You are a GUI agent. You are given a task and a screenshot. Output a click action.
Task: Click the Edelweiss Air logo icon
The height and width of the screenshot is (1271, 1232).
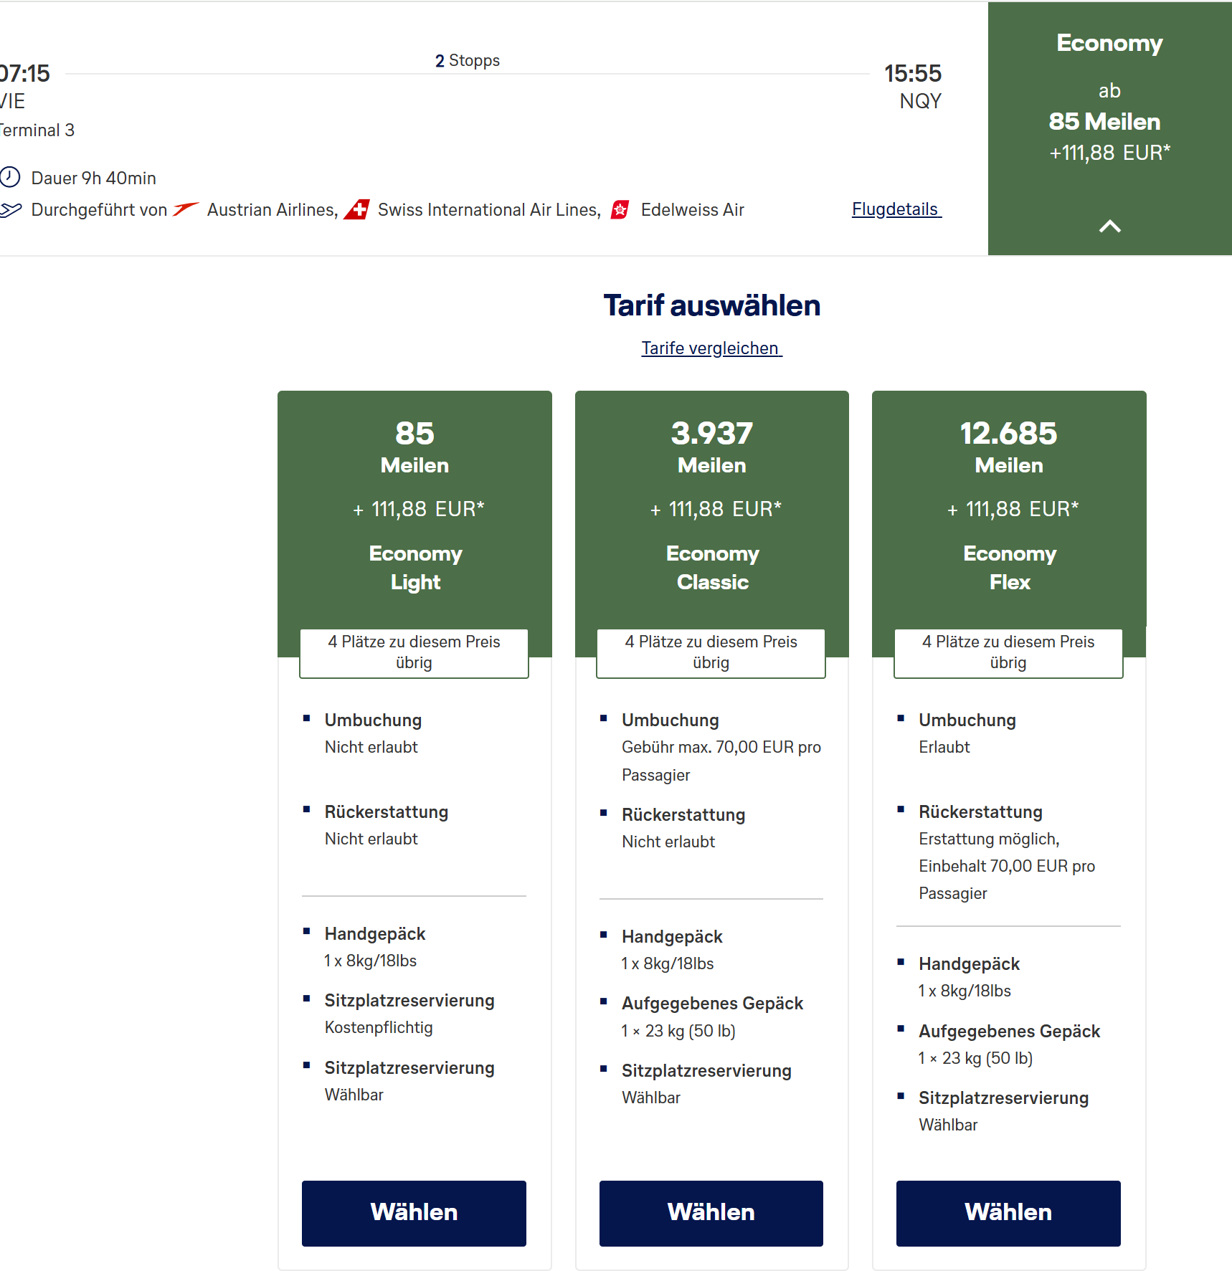(620, 209)
